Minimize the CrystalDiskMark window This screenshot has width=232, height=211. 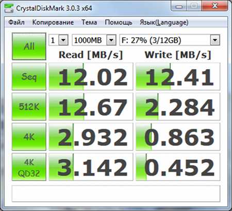(179, 6)
